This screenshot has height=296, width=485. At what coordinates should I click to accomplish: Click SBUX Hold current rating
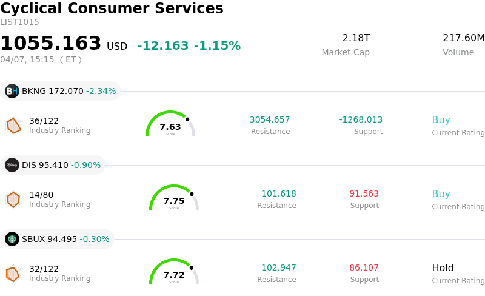443,268
